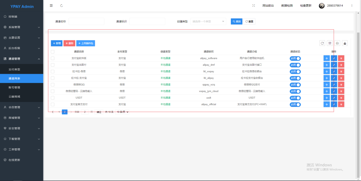Open the 账号管理 submenu item
This screenshot has height=181, width=361.
22,88
